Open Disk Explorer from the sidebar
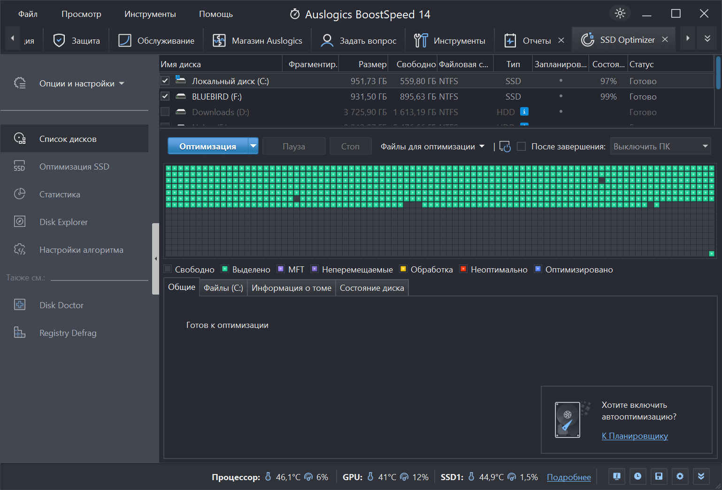 63,222
